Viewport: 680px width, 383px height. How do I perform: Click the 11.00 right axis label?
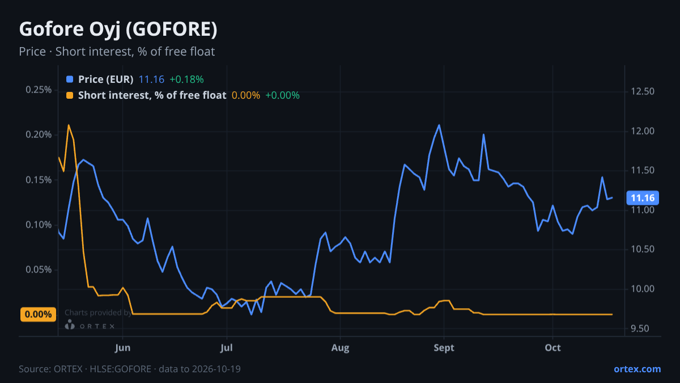pyautogui.click(x=643, y=210)
